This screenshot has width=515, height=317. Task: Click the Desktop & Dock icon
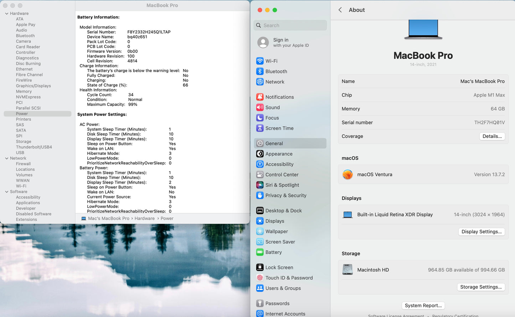[260, 211]
